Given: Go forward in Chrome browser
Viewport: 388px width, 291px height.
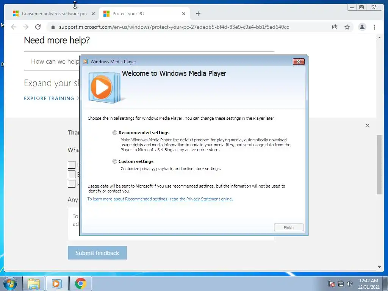Looking at the screenshot, I should (26, 27).
